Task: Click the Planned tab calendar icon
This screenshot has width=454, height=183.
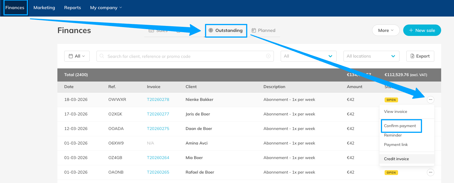Action: [254, 30]
